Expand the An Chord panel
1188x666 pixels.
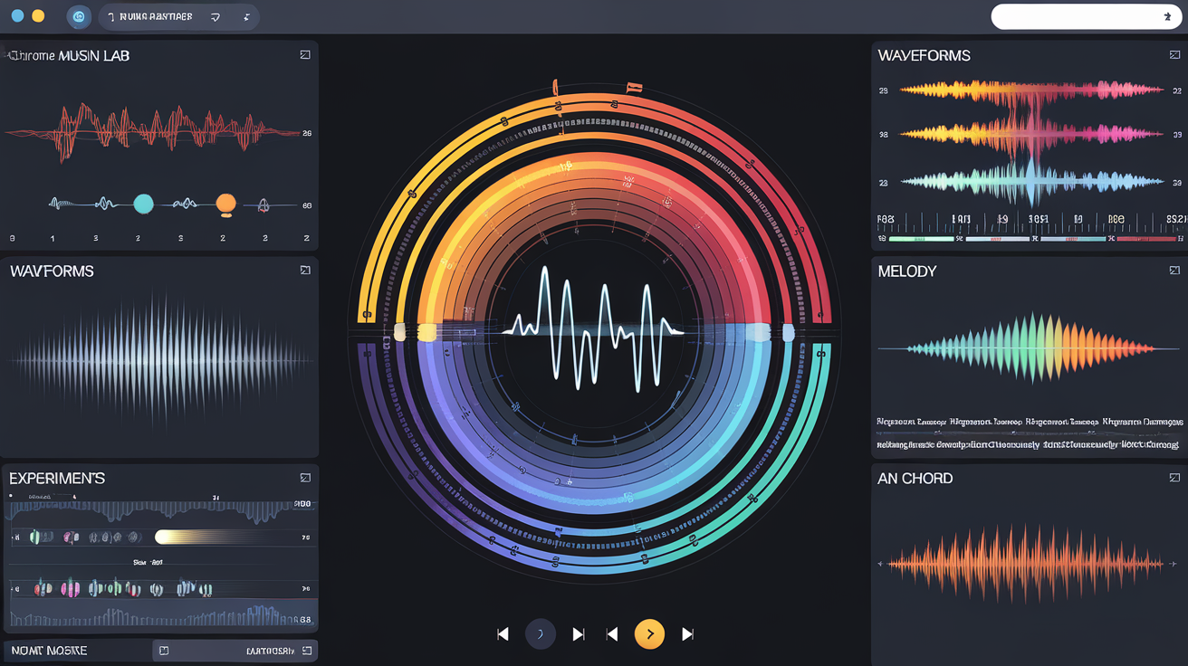[1174, 477]
